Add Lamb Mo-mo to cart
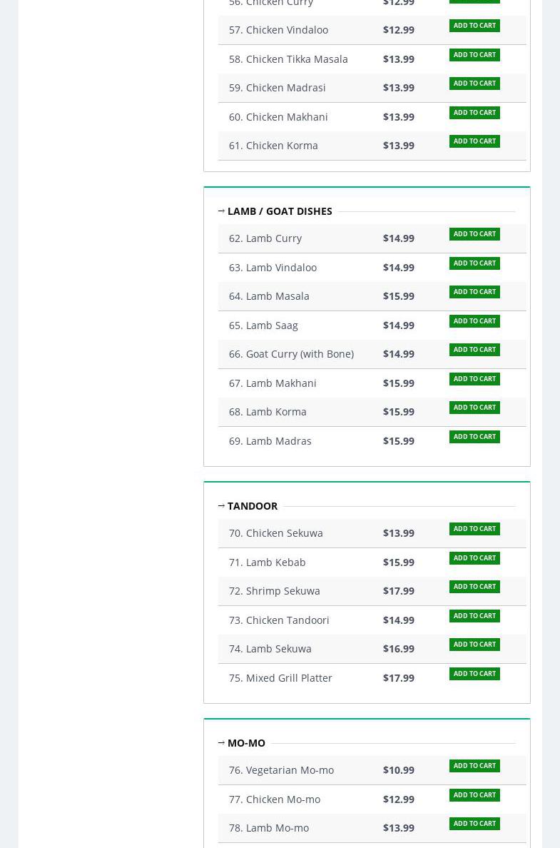The image size is (560, 848). (474, 824)
